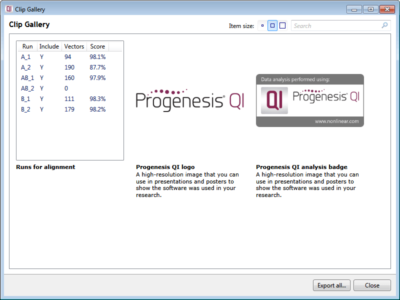Click the Runs for alignment caption
The width and height of the screenshot is (400, 300).
[45, 167]
